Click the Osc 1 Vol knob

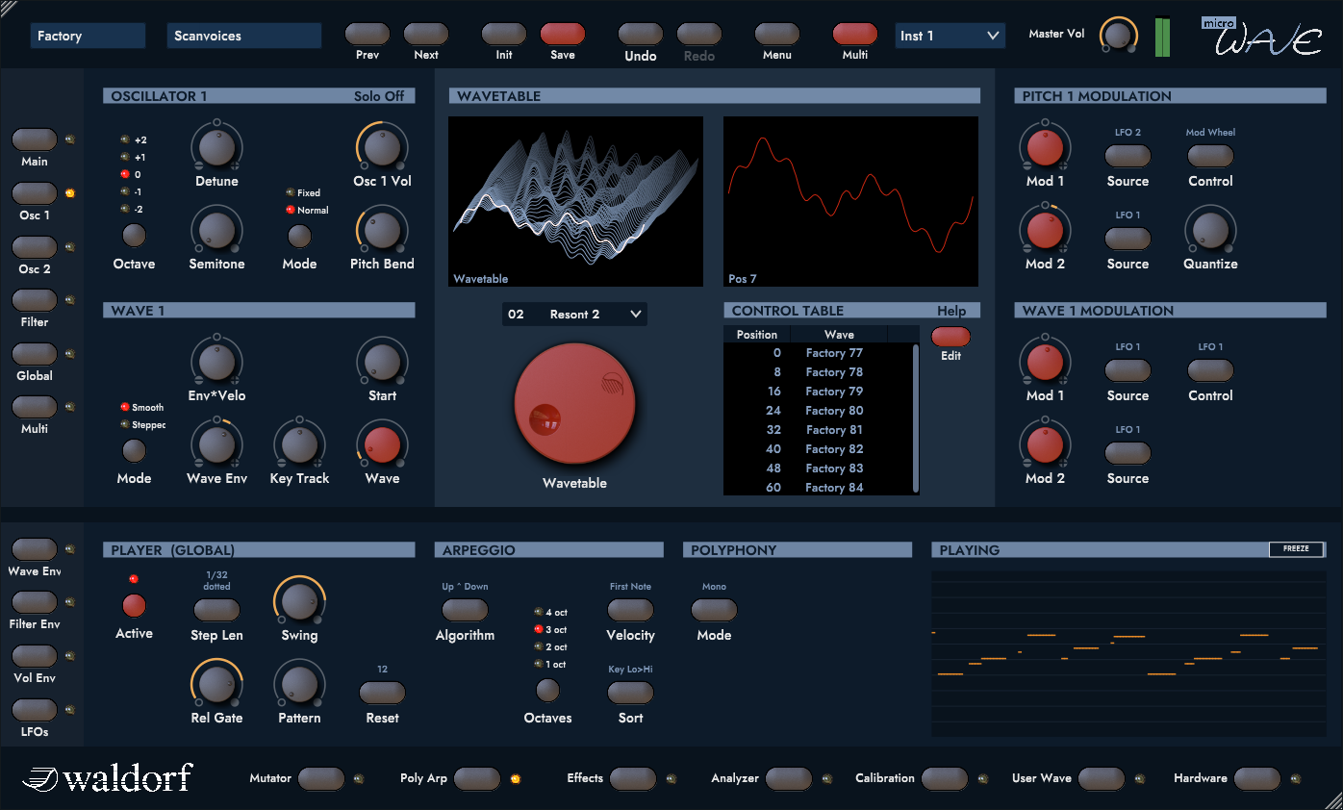pos(382,146)
